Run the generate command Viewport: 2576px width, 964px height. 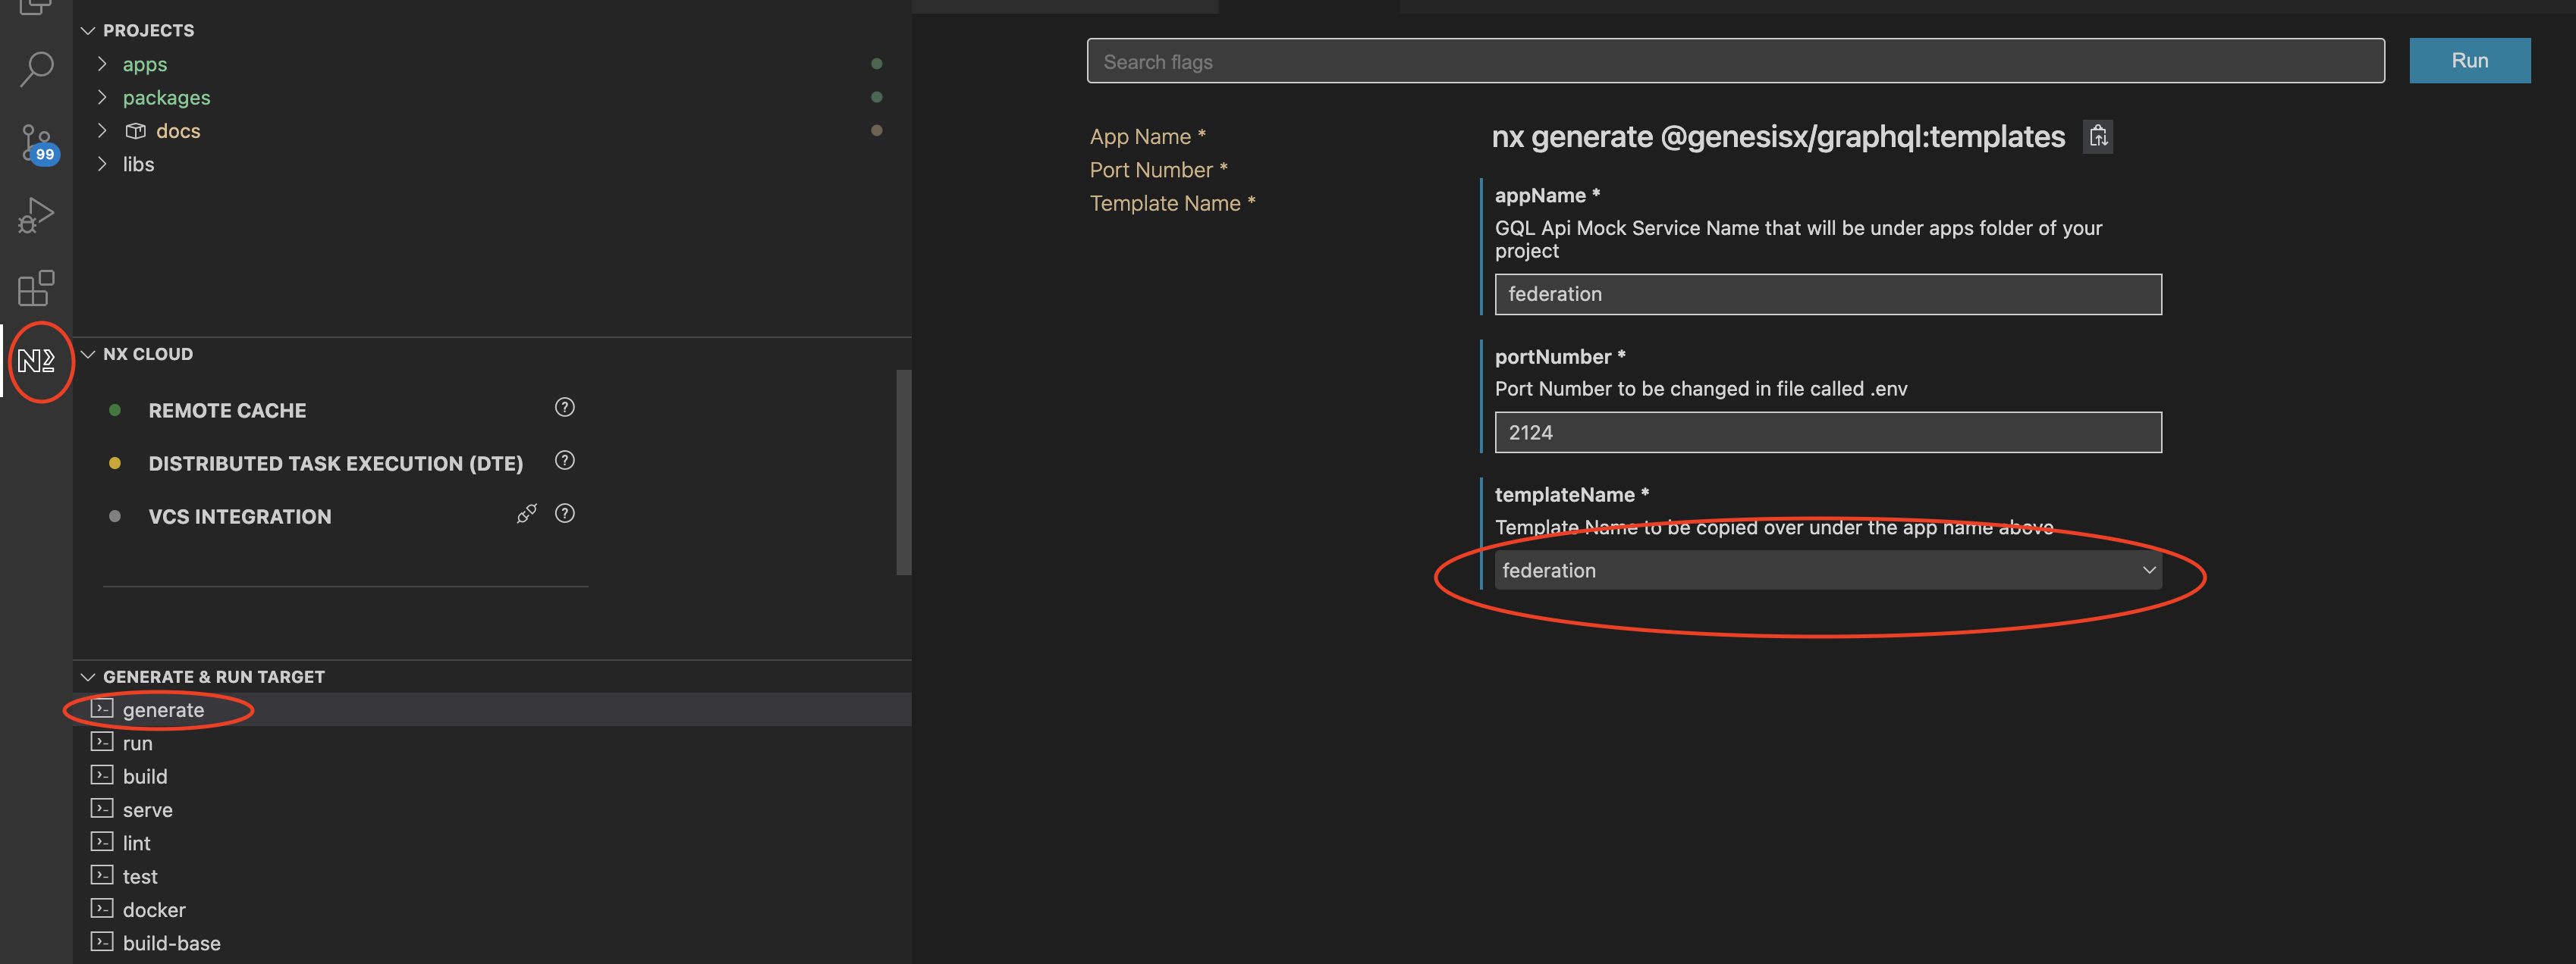click(2469, 61)
